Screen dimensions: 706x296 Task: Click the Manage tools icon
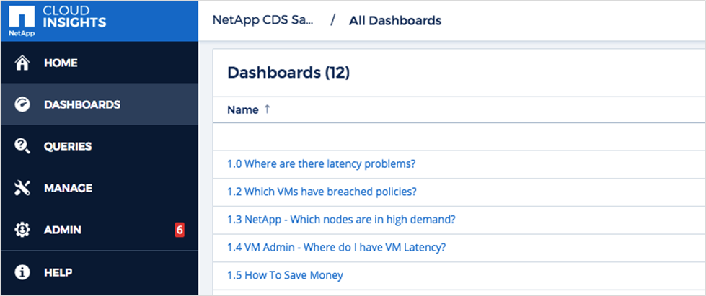coord(22,189)
